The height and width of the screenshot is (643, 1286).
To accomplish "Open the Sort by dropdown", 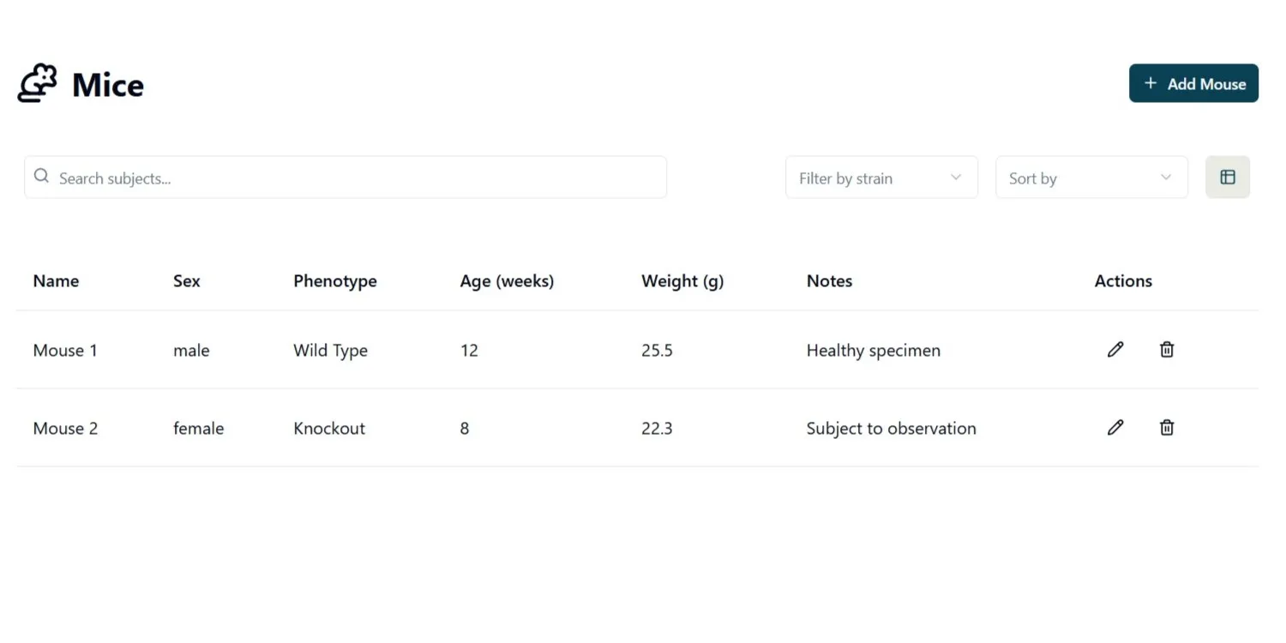I will click(1091, 177).
